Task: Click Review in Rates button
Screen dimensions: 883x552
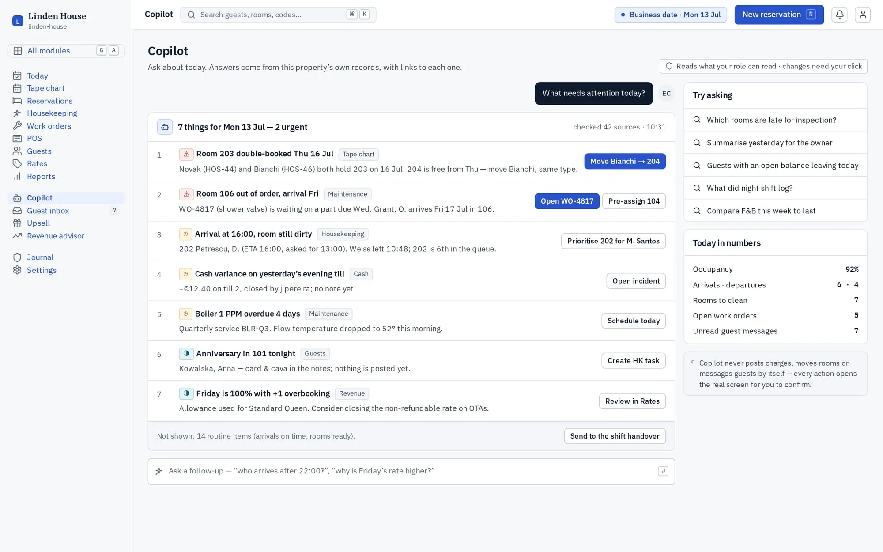Action: pos(632,401)
